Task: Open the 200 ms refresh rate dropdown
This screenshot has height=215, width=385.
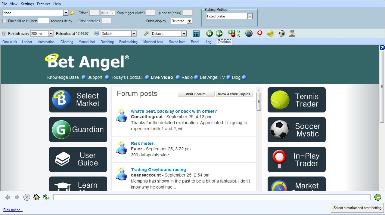Action: (51, 34)
